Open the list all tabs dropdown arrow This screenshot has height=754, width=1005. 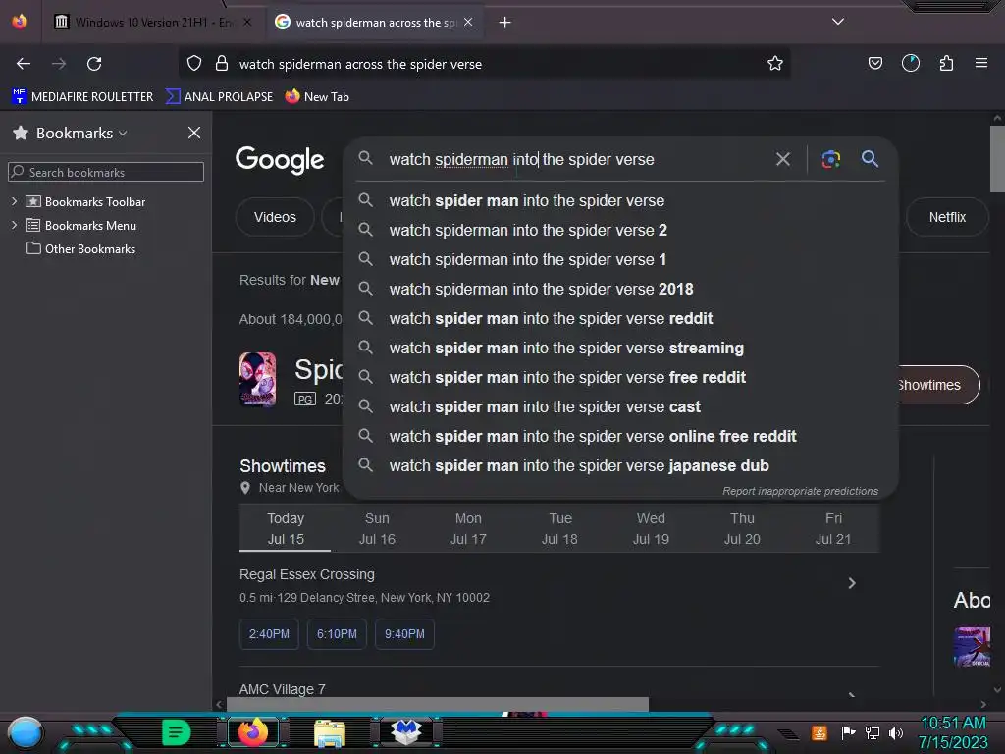tap(838, 22)
